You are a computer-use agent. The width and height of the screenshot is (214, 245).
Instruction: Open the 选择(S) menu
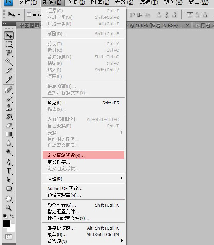pos(124,2)
